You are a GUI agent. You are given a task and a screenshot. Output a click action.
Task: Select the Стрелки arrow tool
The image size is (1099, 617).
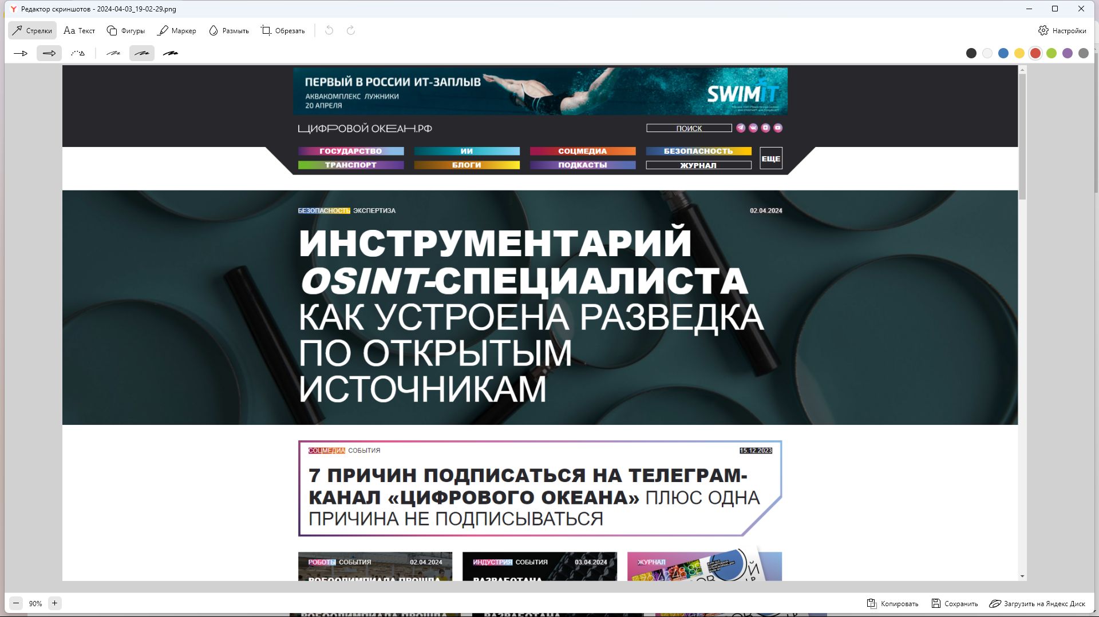pos(33,31)
